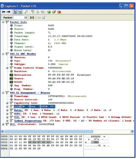Select the Packet Info heading
The height and width of the screenshot is (159, 136).
click(18, 22)
